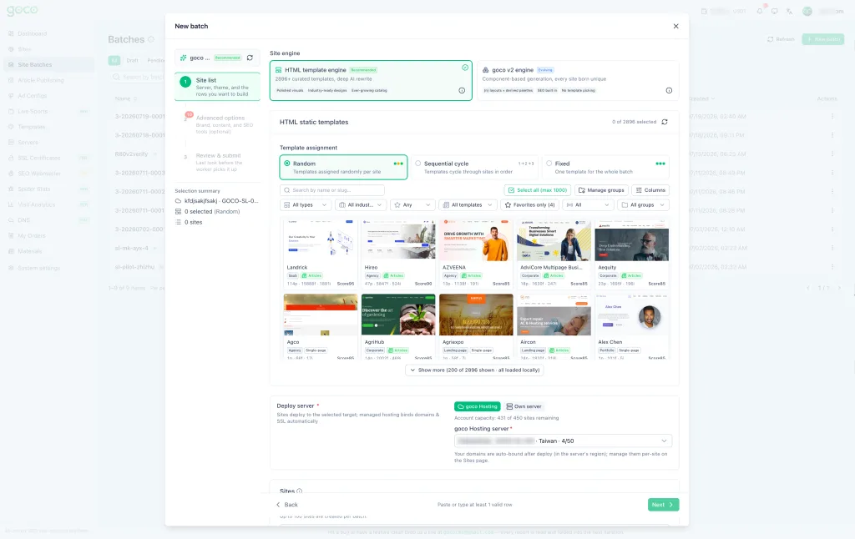Open actions menu for batch 3-20260719-0001

point(832,117)
